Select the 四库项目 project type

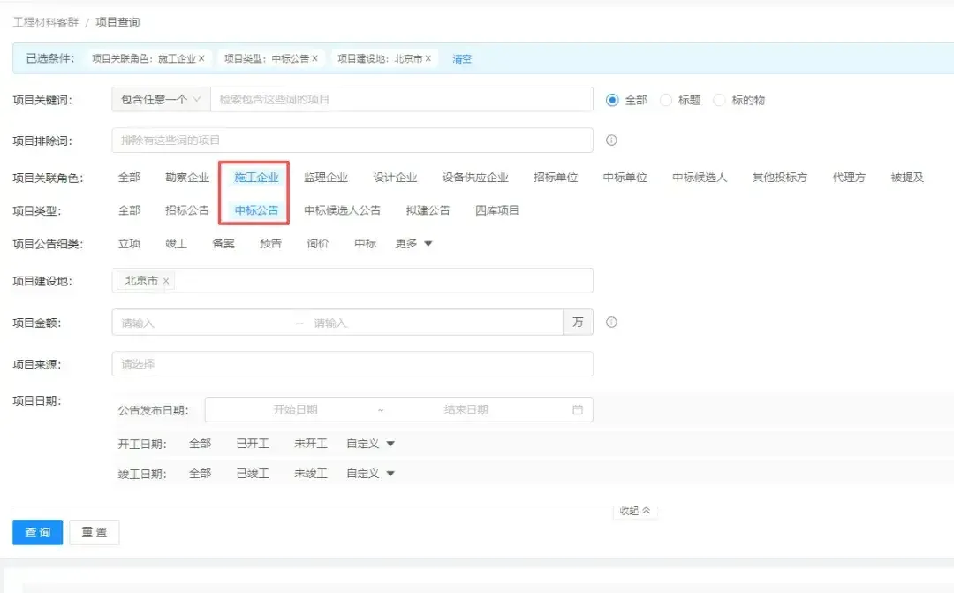pos(497,210)
